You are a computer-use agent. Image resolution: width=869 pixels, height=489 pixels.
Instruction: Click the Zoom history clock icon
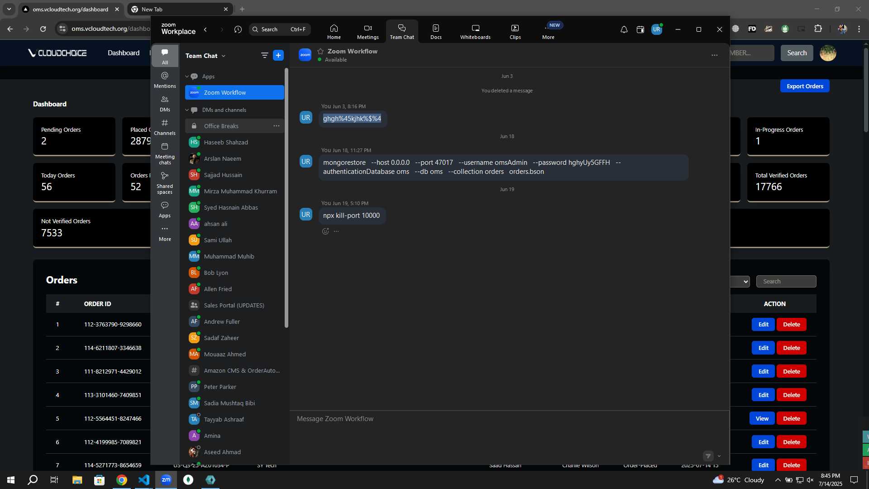pos(238,29)
